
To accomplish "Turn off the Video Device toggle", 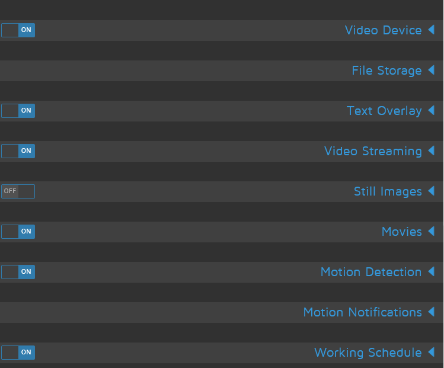I will point(18,30).
